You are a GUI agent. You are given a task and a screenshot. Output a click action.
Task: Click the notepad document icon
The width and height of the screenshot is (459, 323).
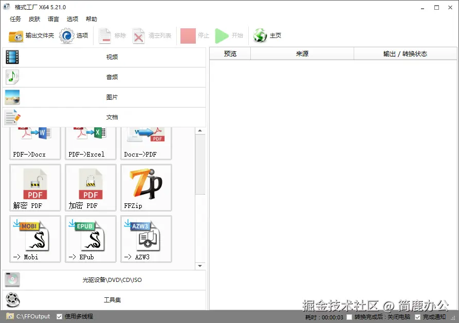tap(12, 117)
